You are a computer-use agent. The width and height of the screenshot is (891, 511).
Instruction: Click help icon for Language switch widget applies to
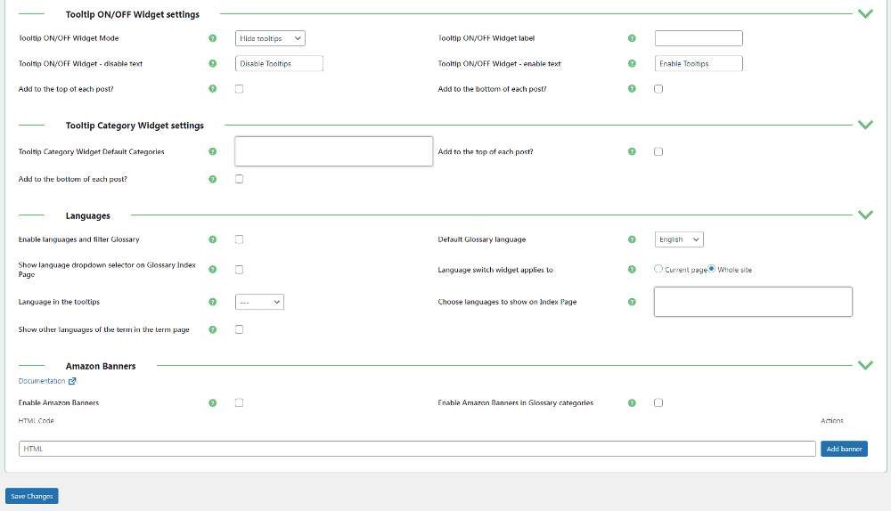coord(632,270)
